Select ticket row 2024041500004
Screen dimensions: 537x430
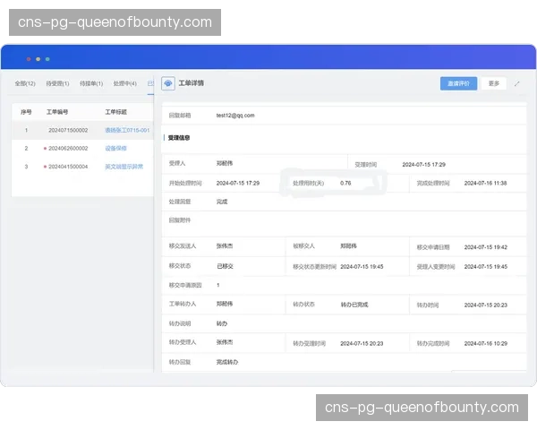coord(68,167)
